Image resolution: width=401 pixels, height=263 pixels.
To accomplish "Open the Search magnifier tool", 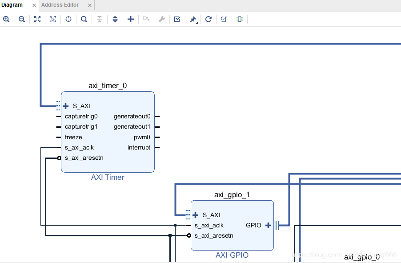I will click(x=84, y=19).
